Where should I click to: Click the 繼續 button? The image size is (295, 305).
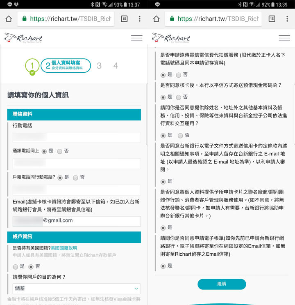pyautogui.click(x=222, y=284)
